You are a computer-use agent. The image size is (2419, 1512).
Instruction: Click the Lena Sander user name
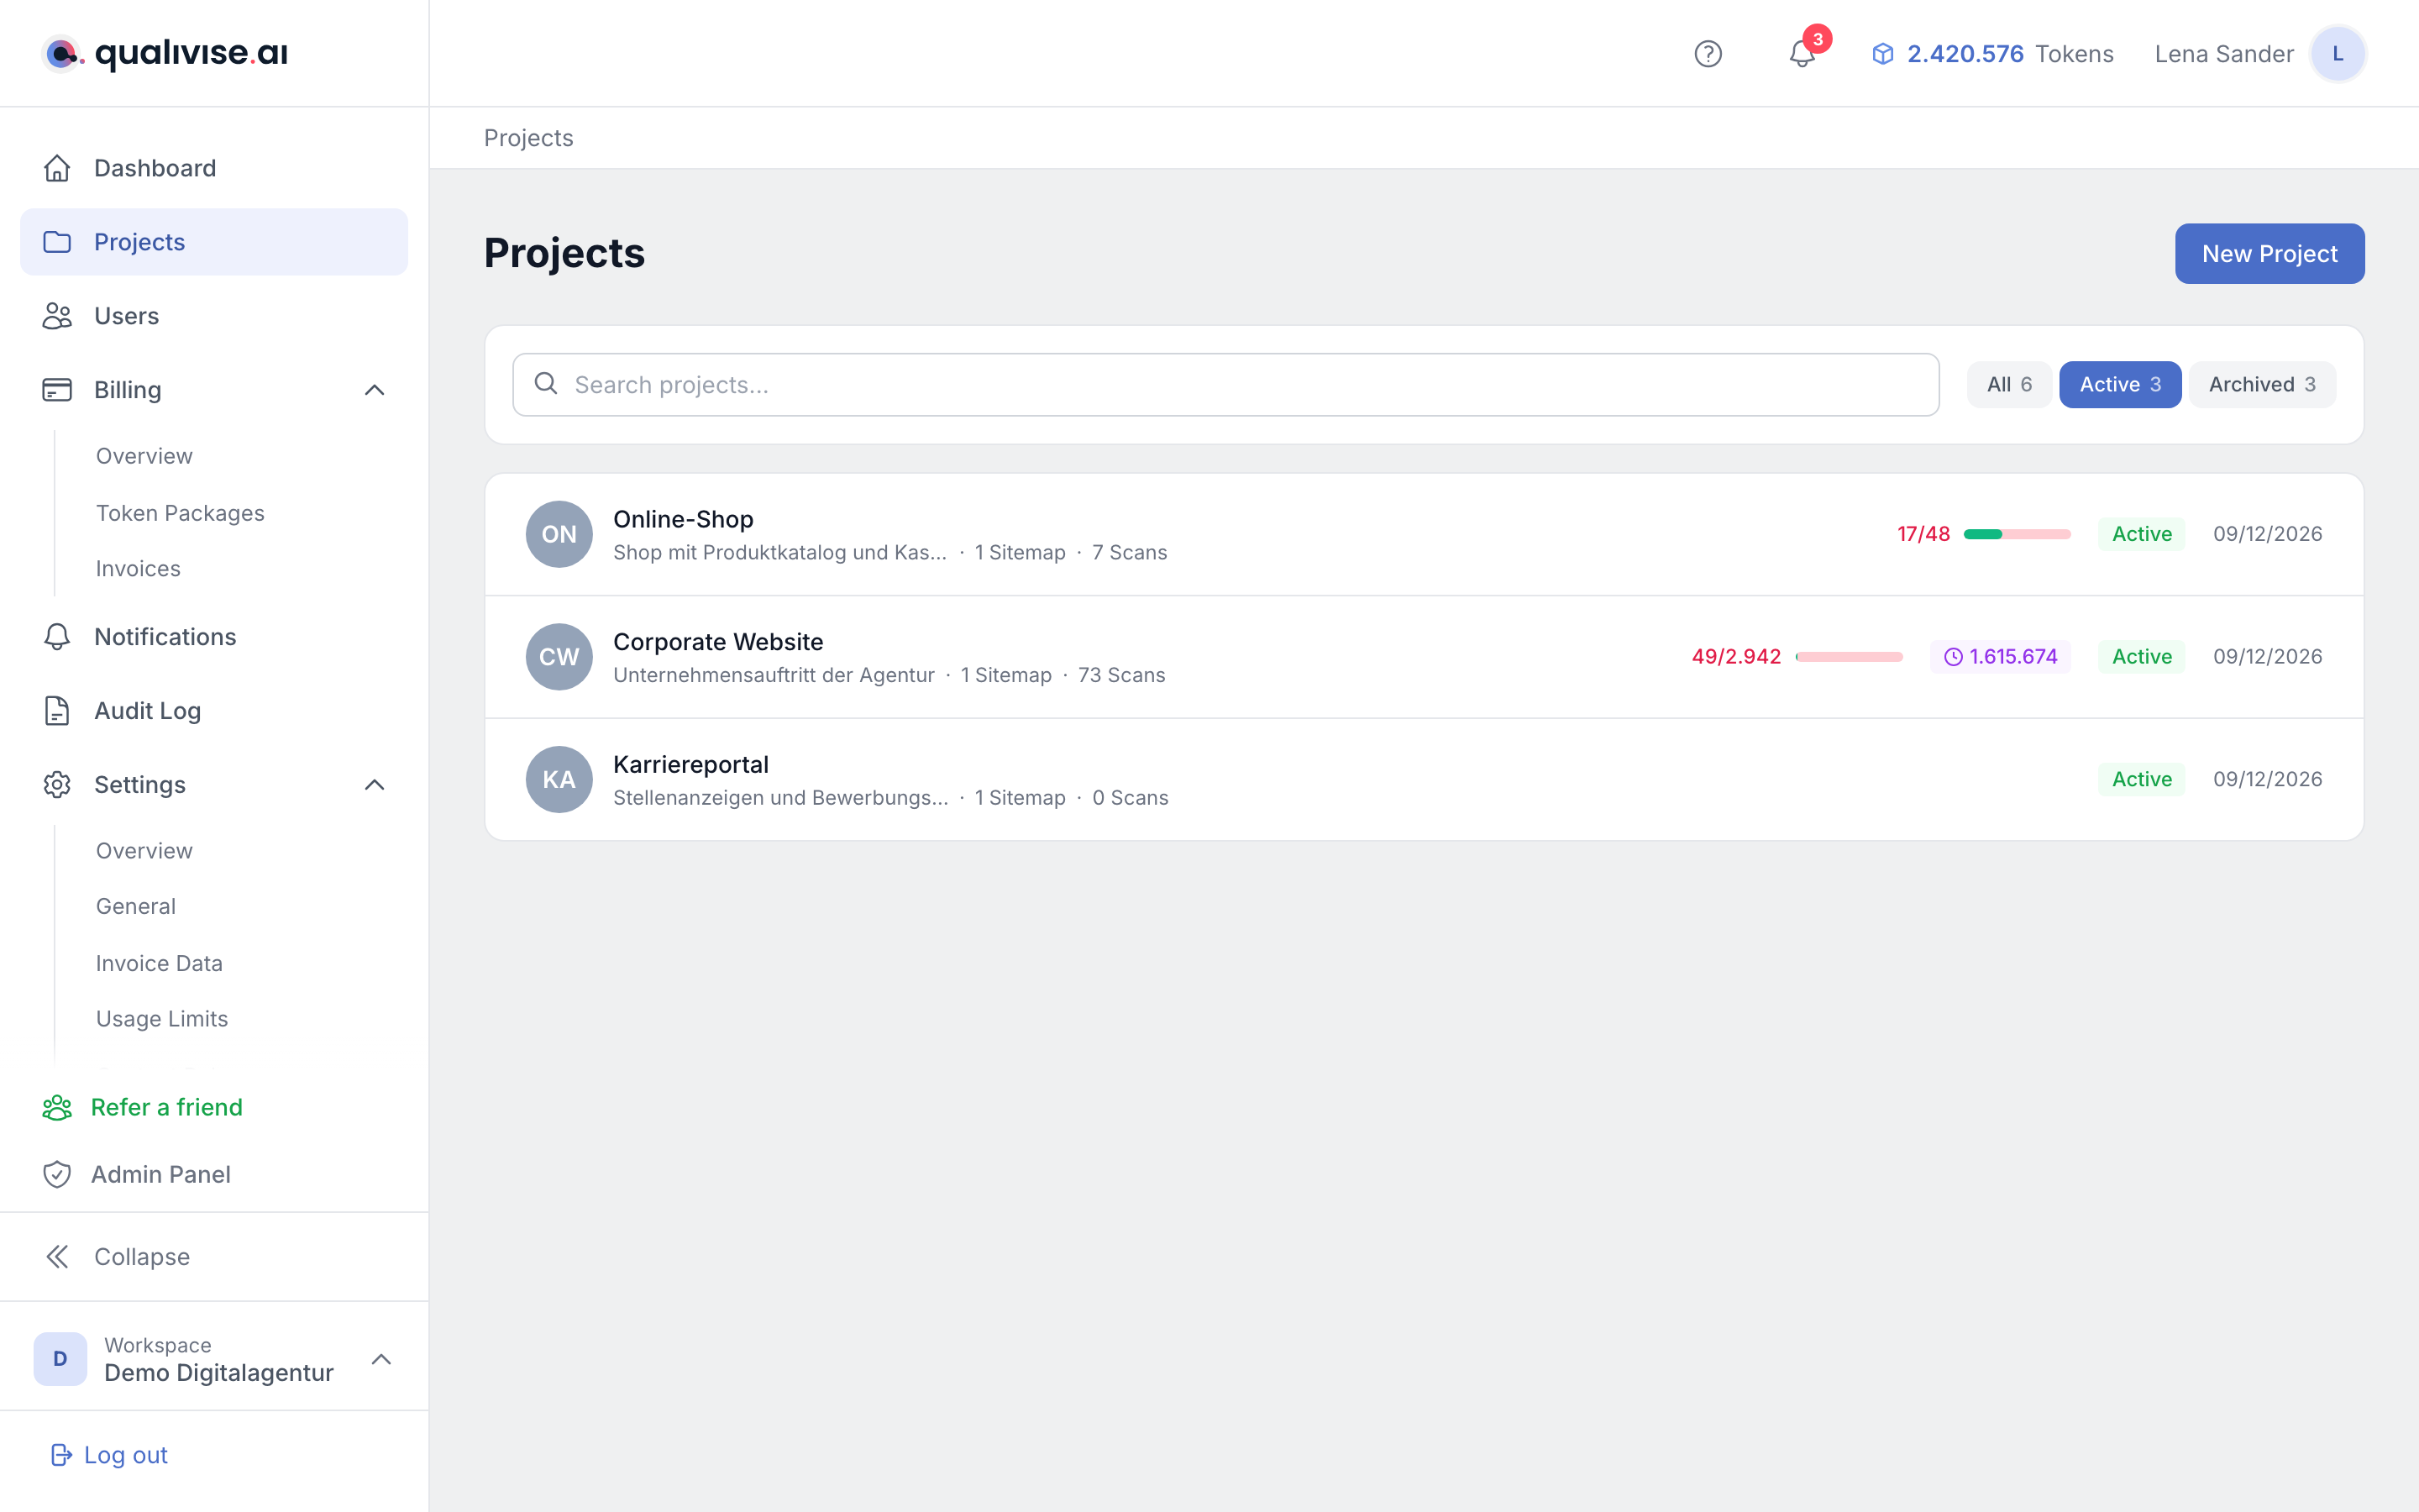[2224, 54]
